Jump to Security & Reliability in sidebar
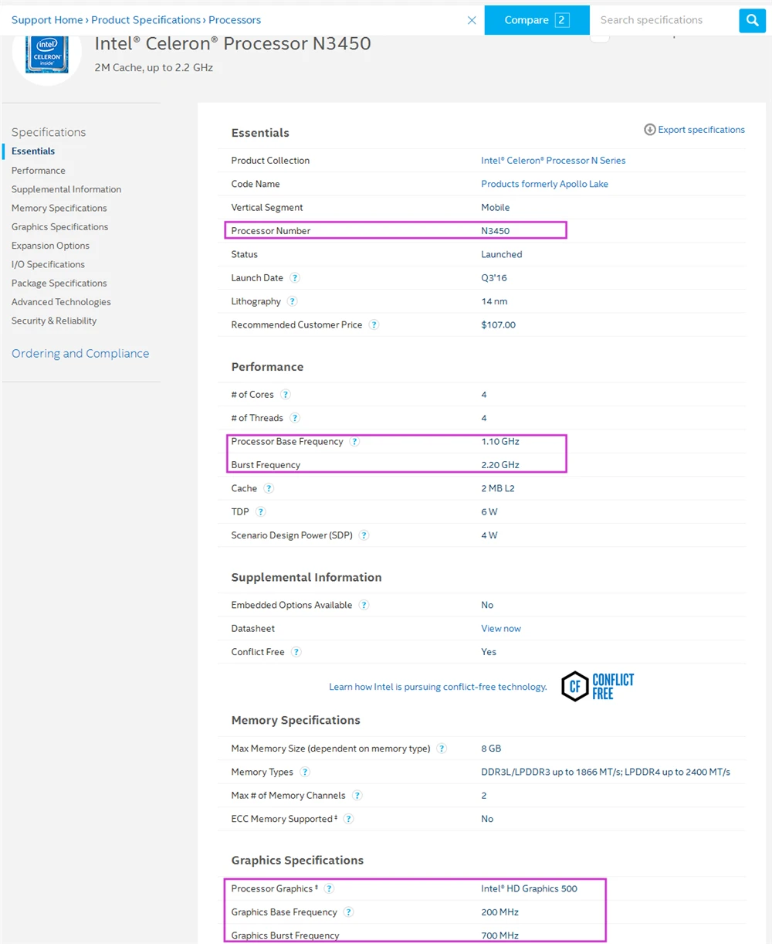Screen dimensions: 772x944 coord(54,321)
